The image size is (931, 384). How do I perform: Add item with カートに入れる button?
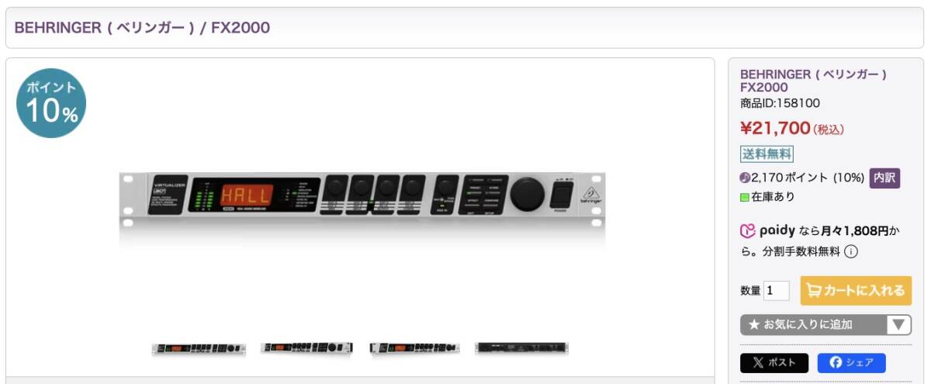tap(856, 291)
